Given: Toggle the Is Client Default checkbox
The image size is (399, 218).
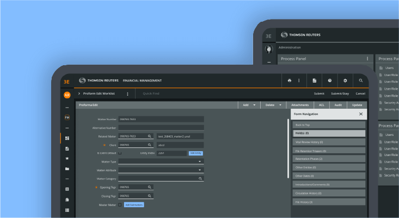Looking at the screenshot, I should tap(120, 153).
